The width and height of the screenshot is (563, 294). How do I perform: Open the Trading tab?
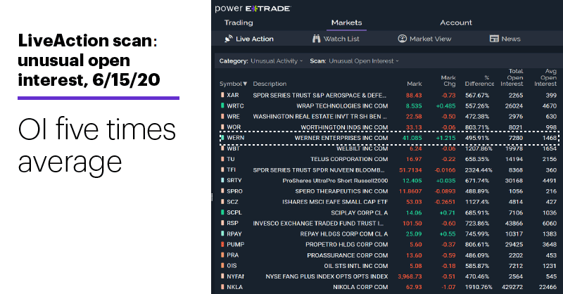pos(239,23)
